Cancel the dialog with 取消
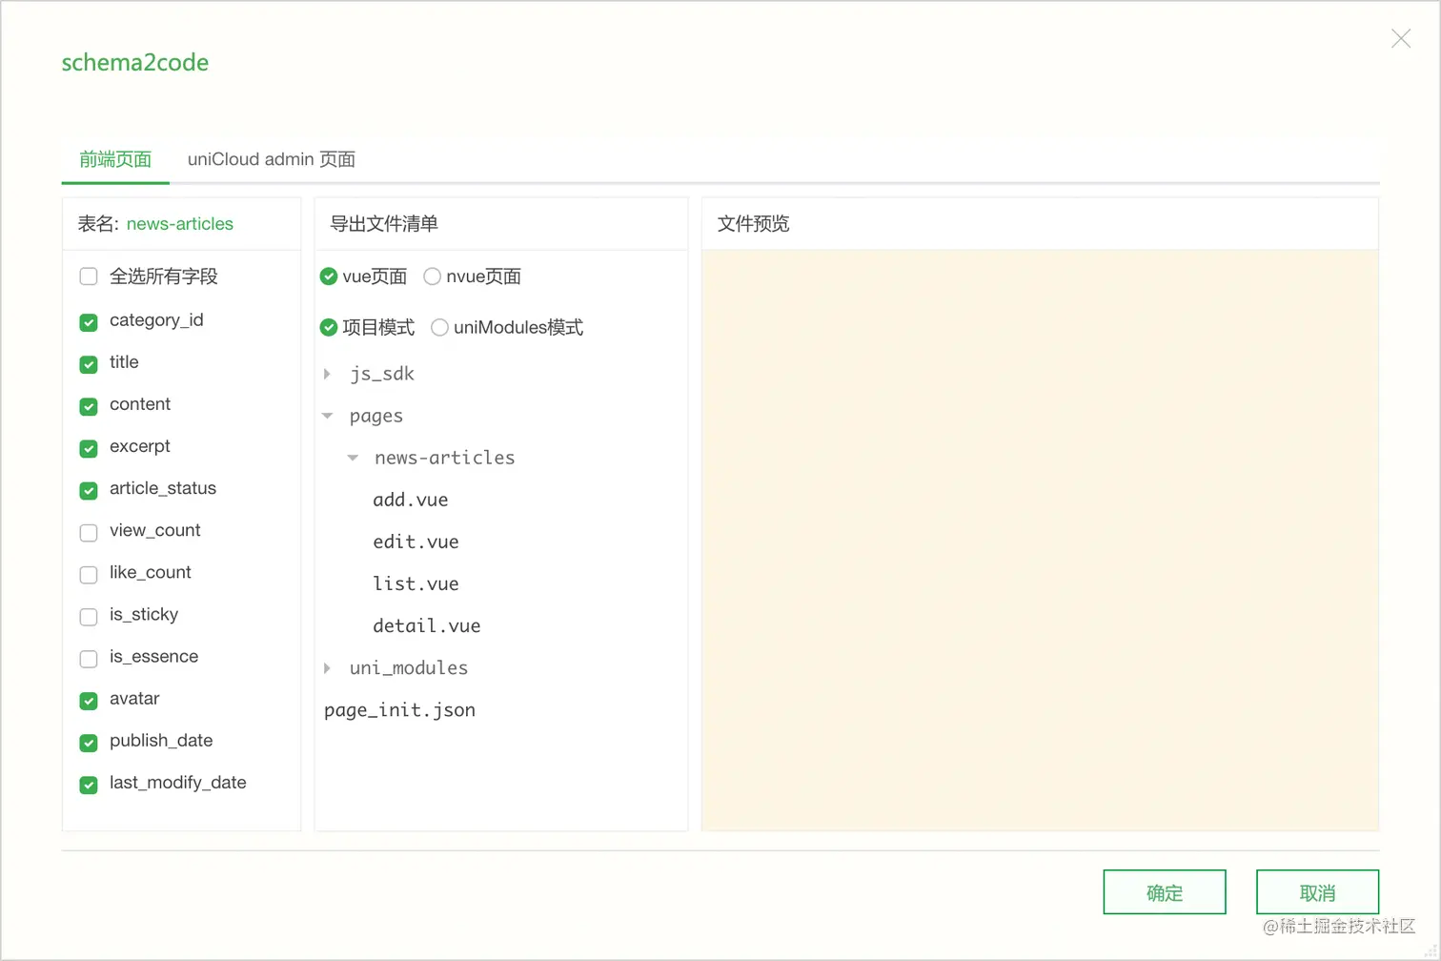The height and width of the screenshot is (961, 1441). point(1318,892)
